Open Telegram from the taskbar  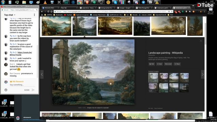coord(143,2)
